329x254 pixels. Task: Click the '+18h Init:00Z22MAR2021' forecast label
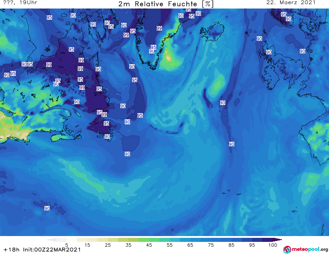(42, 250)
